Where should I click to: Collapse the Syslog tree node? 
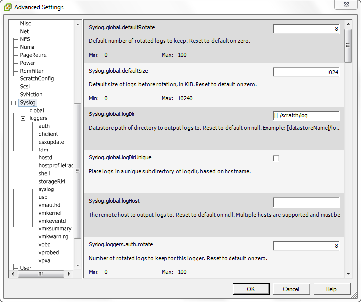pyautogui.click(x=14, y=103)
